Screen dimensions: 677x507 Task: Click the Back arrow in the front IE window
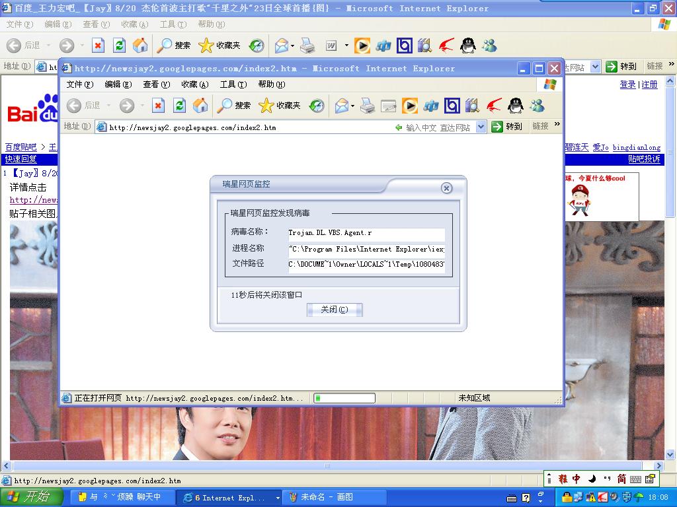click(74, 106)
